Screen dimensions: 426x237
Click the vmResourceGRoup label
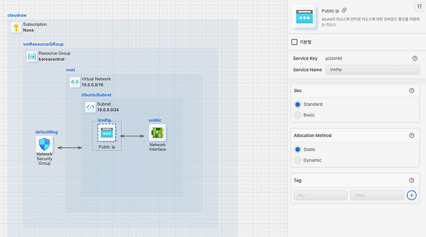pos(43,44)
